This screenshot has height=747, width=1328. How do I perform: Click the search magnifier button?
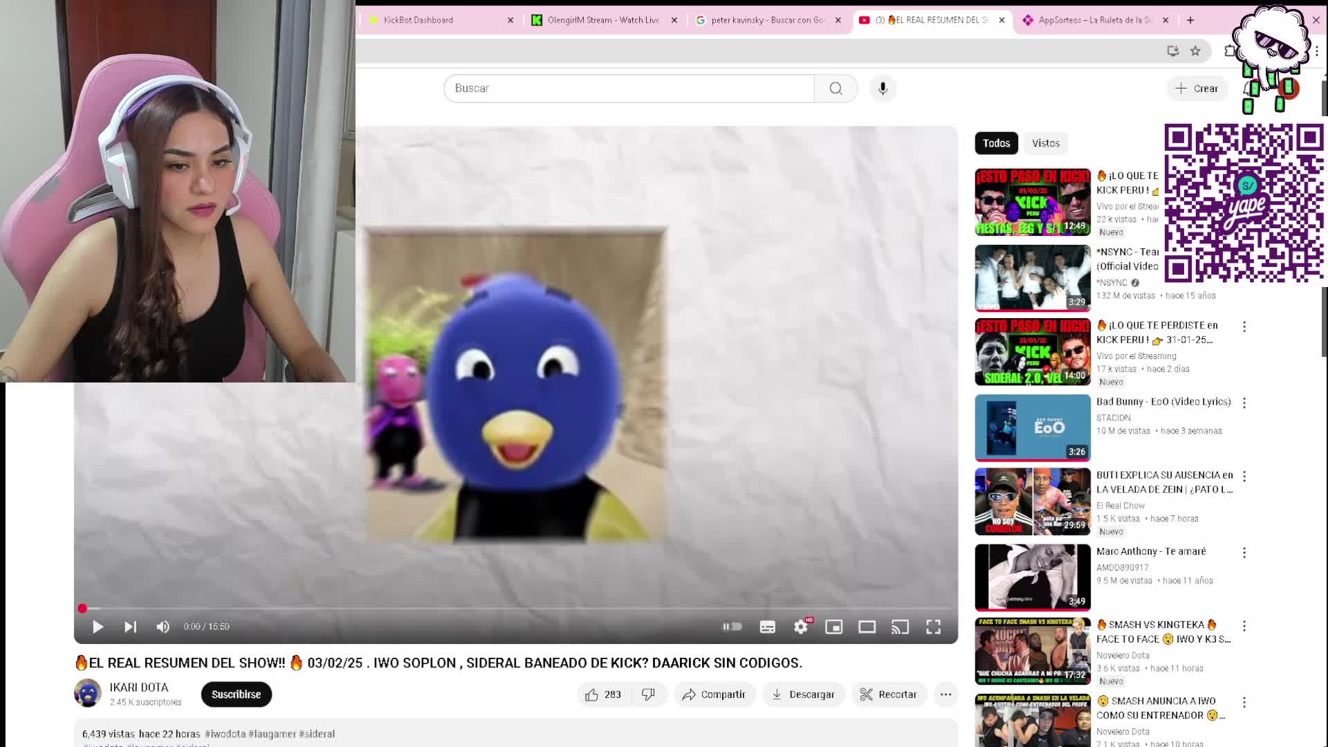tap(836, 89)
